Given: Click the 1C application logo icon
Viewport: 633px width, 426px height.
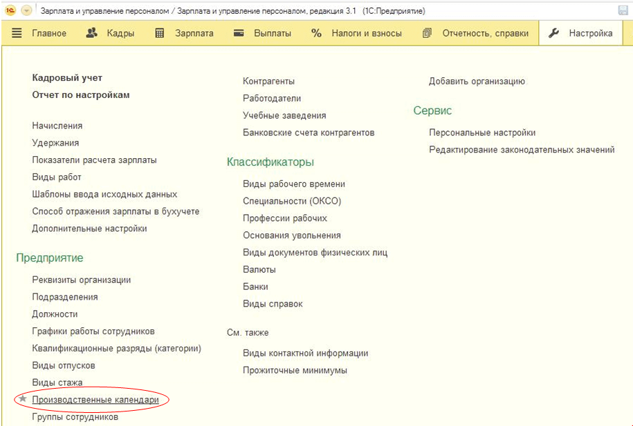Looking at the screenshot, I should 10,11.
